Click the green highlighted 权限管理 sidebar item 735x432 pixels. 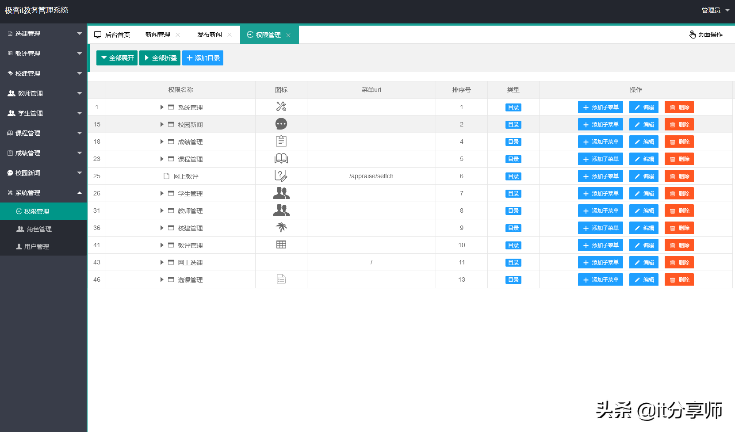pos(36,211)
